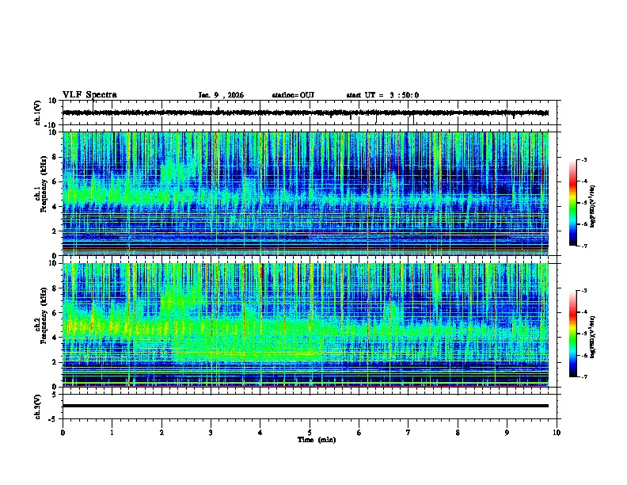Viewport: 627px width, 485px height.
Task: Click the 'VLF Spectra' title text
Action: tap(89, 95)
